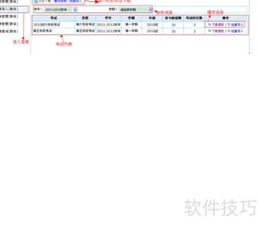This screenshot has width=259, height=227.
Task: Select the highlighted 导入[教务] sidebar item
Action: tap(14, 9)
